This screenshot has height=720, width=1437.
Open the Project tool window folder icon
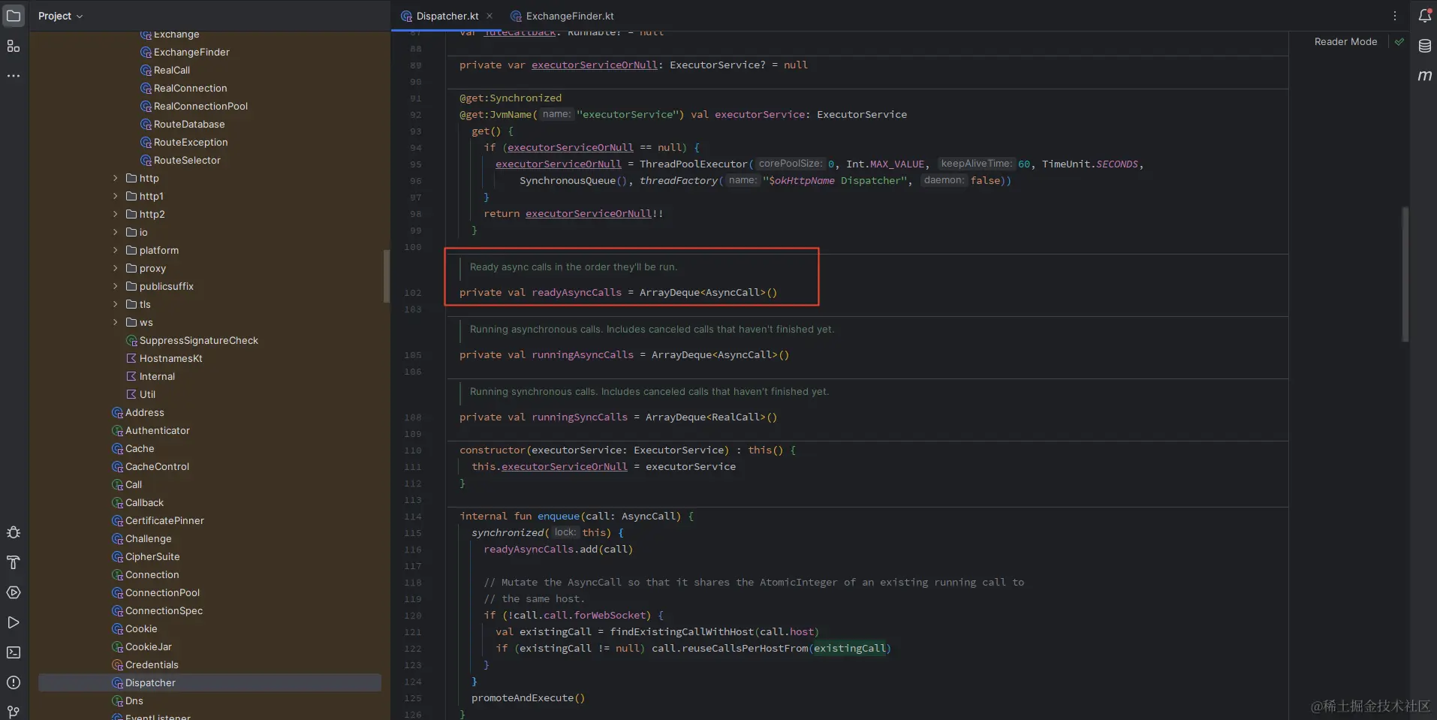[14, 16]
